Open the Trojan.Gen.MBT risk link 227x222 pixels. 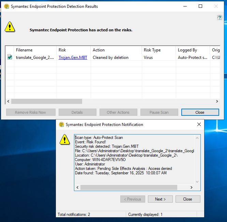tap(73, 58)
